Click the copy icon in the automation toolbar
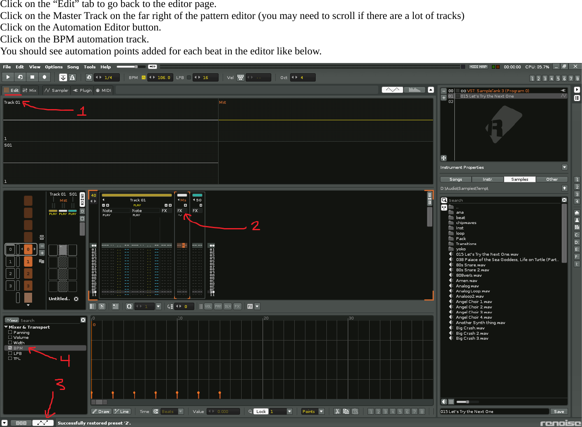This screenshot has width=582, height=427. pyautogui.click(x=346, y=411)
